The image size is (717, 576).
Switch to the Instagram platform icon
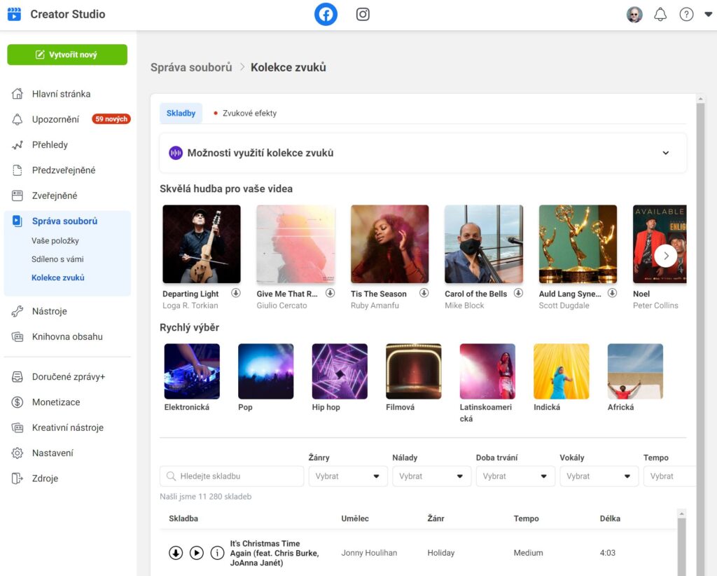tap(363, 14)
